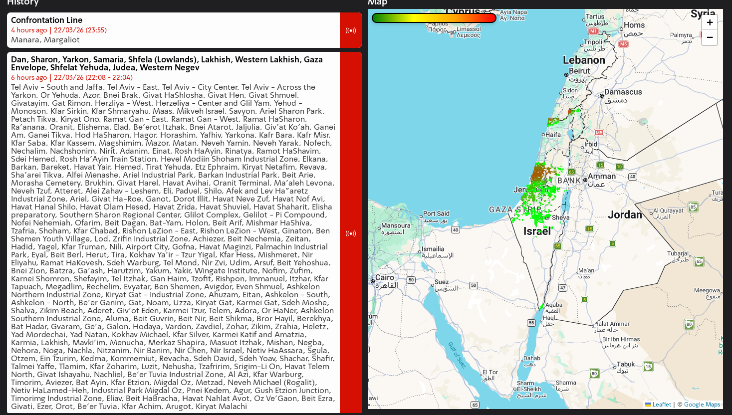The image size is (732, 415).
Task: Zoom out on the map
Action: coord(710,37)
